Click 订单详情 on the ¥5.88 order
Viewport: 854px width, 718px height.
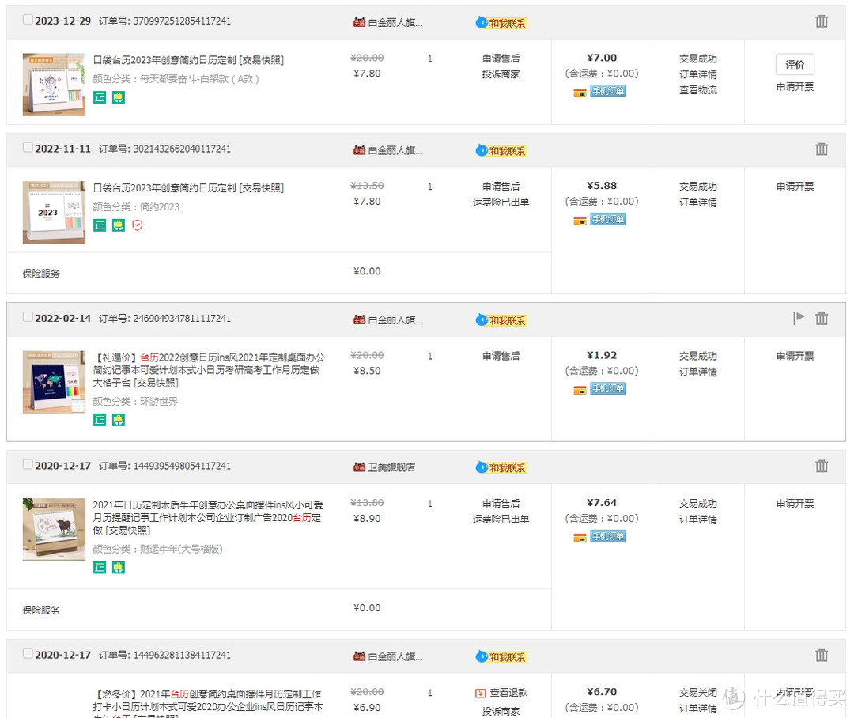tap(697, 202)
